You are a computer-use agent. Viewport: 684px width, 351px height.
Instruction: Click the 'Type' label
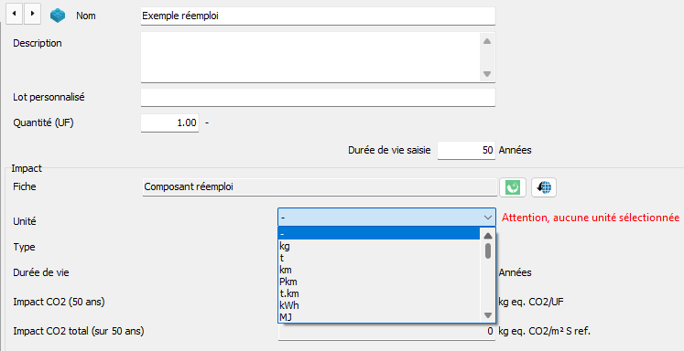coord(24,248)
